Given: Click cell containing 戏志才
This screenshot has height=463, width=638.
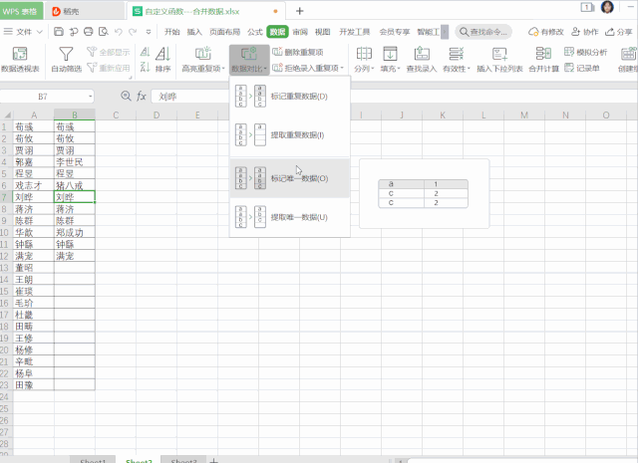Looking at the screenshot, I should (34, 186).
